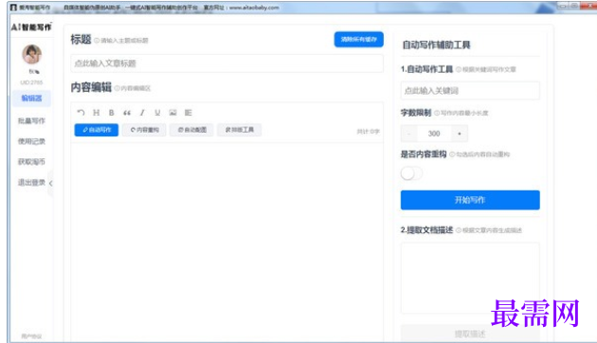Screen dimensions: 597x343
Task: Toggle the 是否内容重构 switch
Action: point(411,173)
